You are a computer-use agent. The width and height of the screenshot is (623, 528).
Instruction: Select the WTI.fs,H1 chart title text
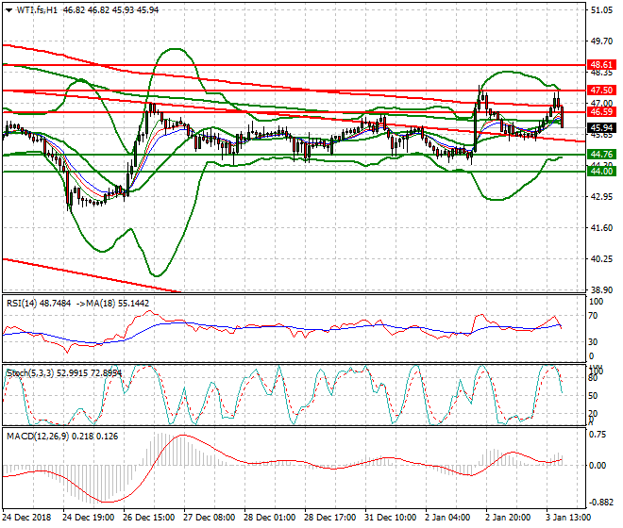tap(37, 10)
